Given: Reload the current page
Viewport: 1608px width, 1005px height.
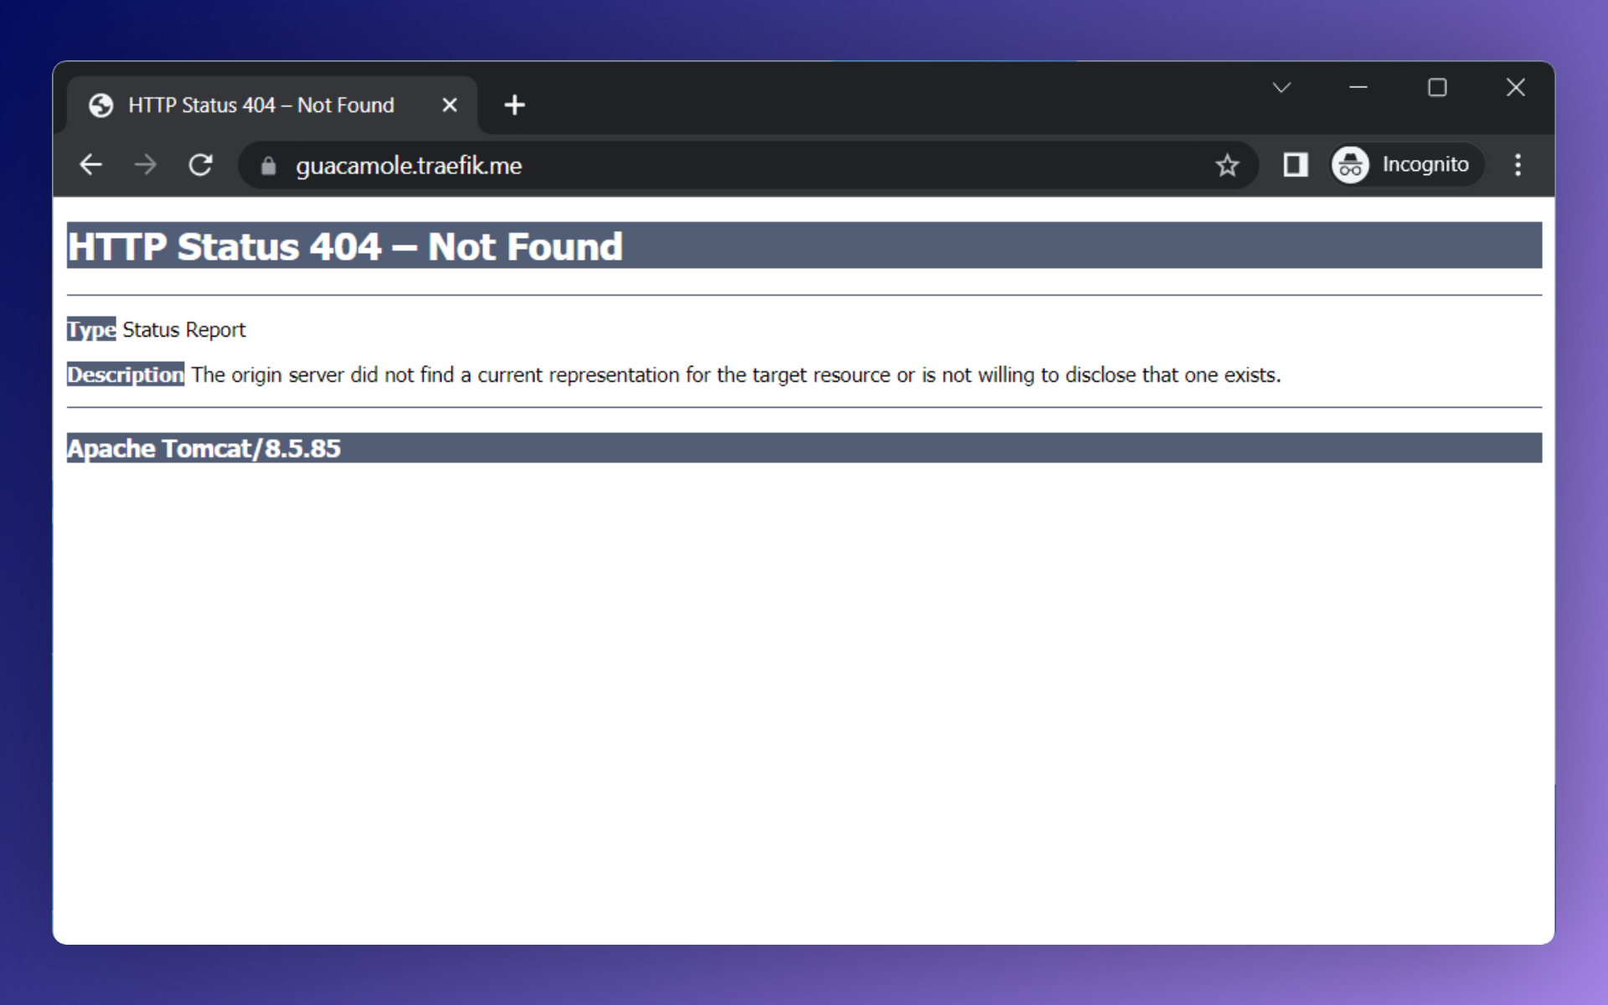Looking at the screenshot, I should 200,165.
